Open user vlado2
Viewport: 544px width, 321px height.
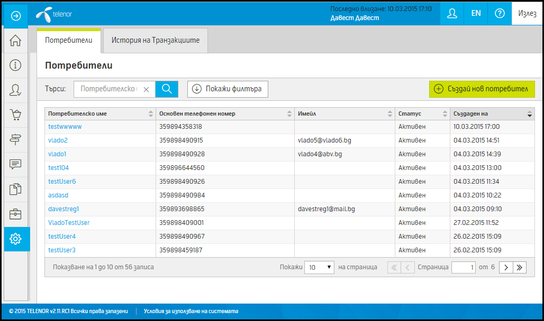coord(58,140)
